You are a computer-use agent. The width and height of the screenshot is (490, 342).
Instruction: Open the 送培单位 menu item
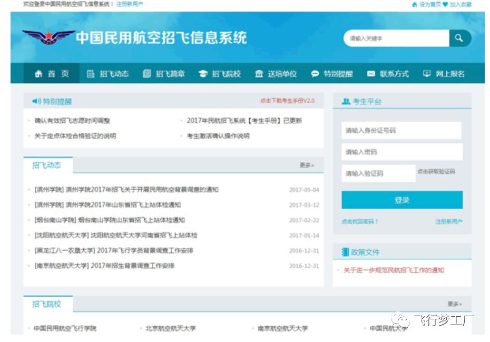[276, 74]
